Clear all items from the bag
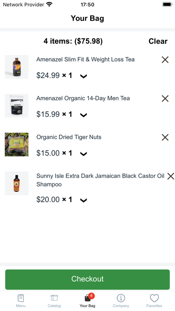Screen dimensions: 175x311 [x=158, y=41]
